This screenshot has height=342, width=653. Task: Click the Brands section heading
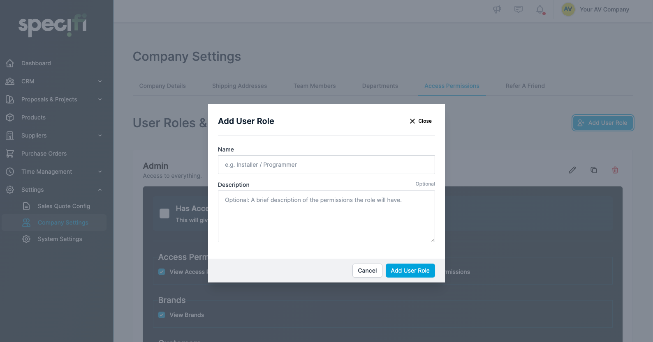coord(172,300)
